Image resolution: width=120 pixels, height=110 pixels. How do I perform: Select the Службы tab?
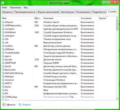coord(112,12)
